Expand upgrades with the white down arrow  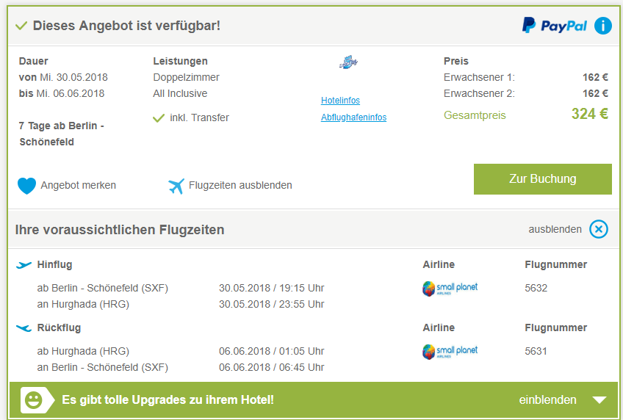click(599, 399)
